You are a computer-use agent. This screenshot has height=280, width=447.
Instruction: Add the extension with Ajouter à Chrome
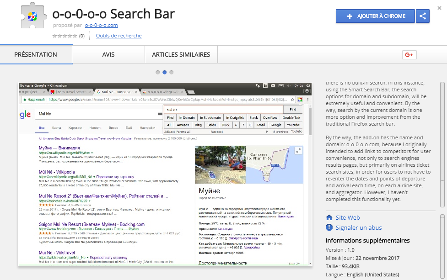[375, 16]
